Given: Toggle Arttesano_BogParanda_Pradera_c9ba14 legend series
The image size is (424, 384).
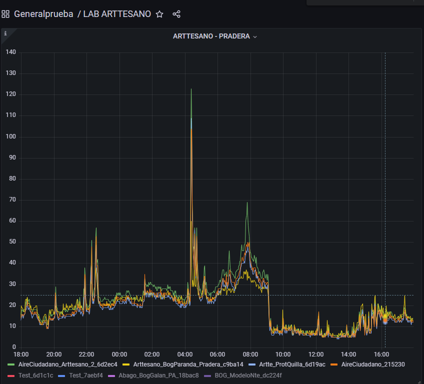Looking at the screenshot, I should tap(188, 364).
